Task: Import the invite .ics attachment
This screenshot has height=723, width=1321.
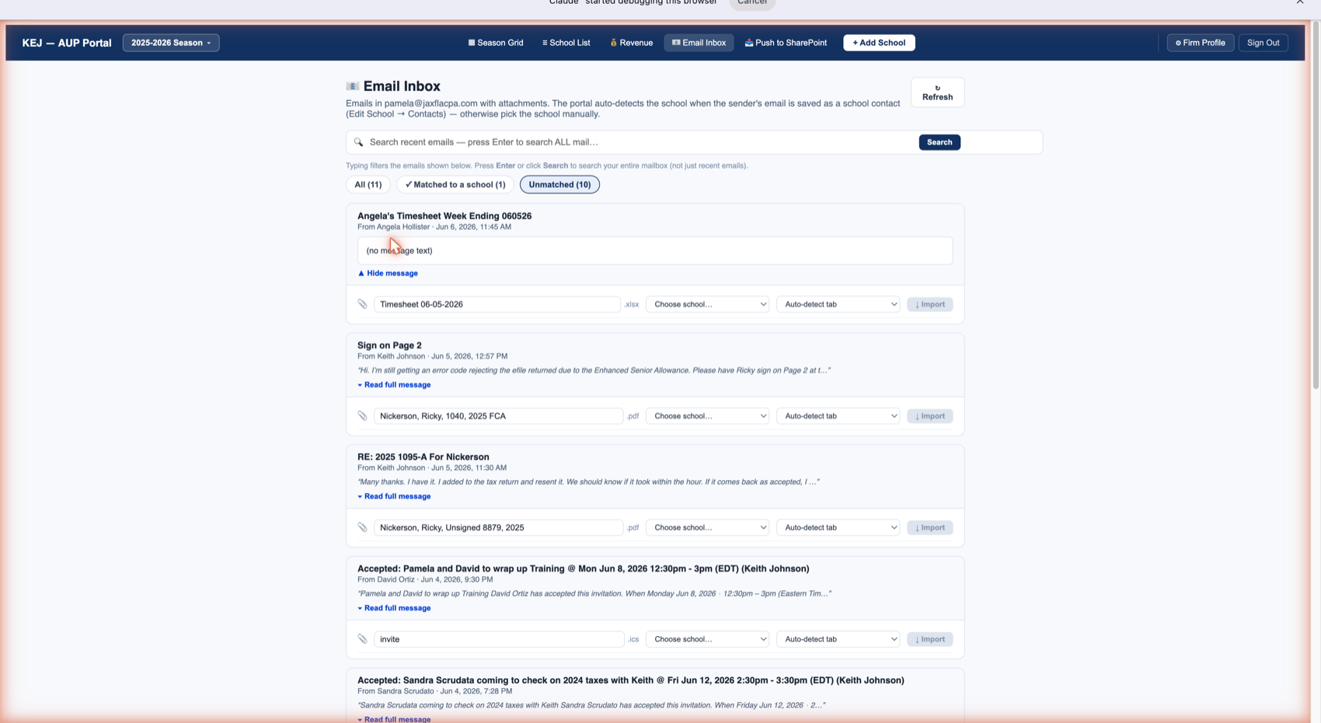Action: tap(929, 639)
